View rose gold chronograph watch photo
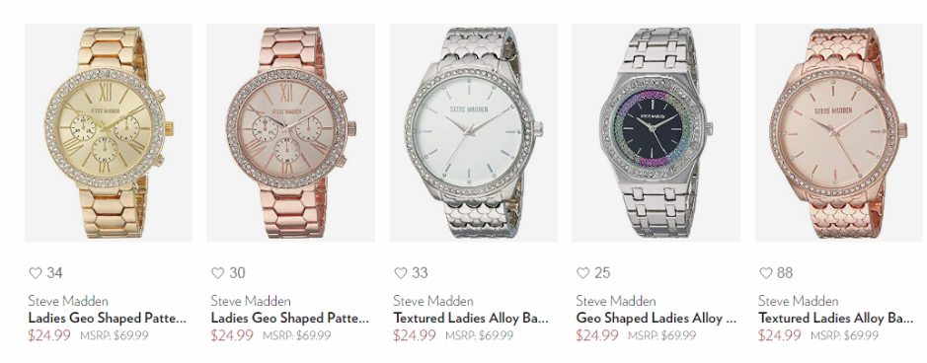 pyautogui.click(x=291, y=132)
